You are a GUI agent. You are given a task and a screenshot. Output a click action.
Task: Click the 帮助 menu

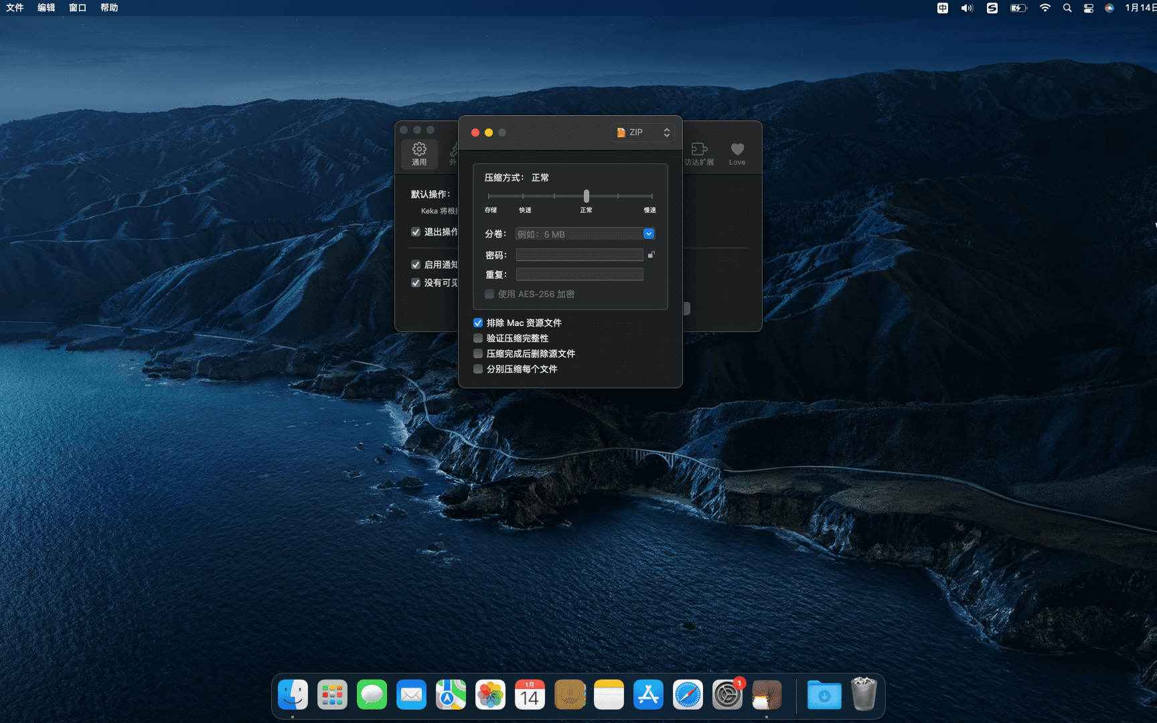109,8
